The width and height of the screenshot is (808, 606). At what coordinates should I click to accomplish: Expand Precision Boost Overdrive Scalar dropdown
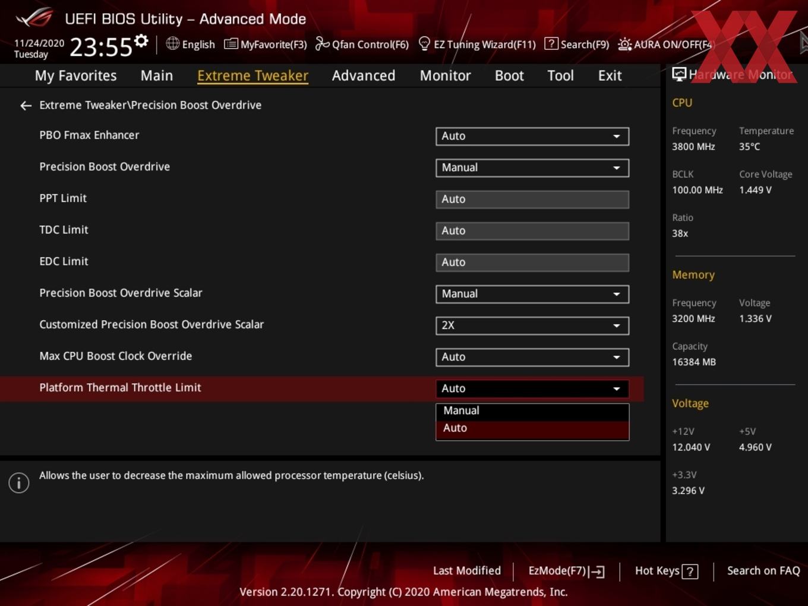tap(532, 294)
